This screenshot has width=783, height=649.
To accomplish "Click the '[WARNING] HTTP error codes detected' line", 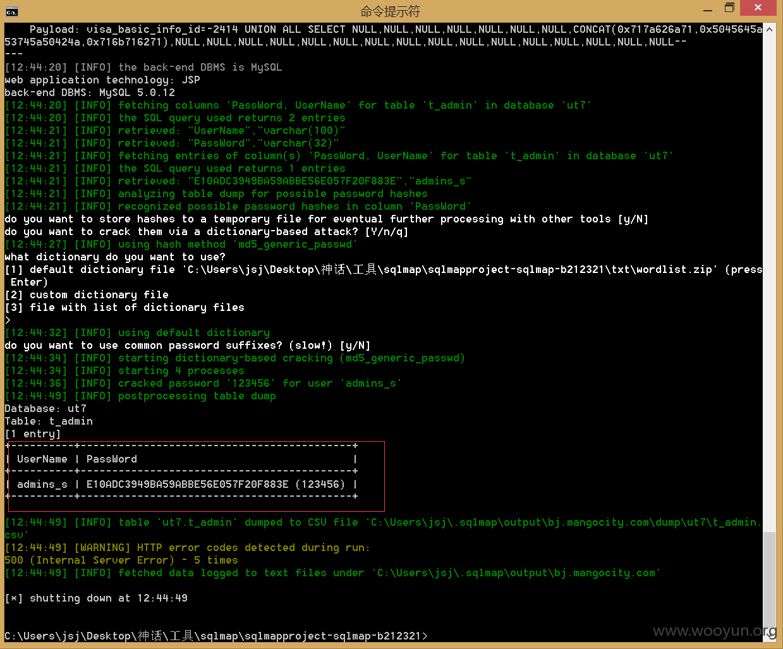I will [187, 547].
